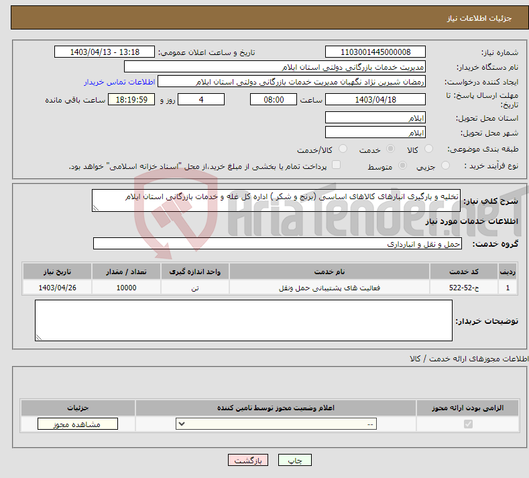Click the request creator name field
This screenshot has height=478, width=529.
click(x=292, y=82)
